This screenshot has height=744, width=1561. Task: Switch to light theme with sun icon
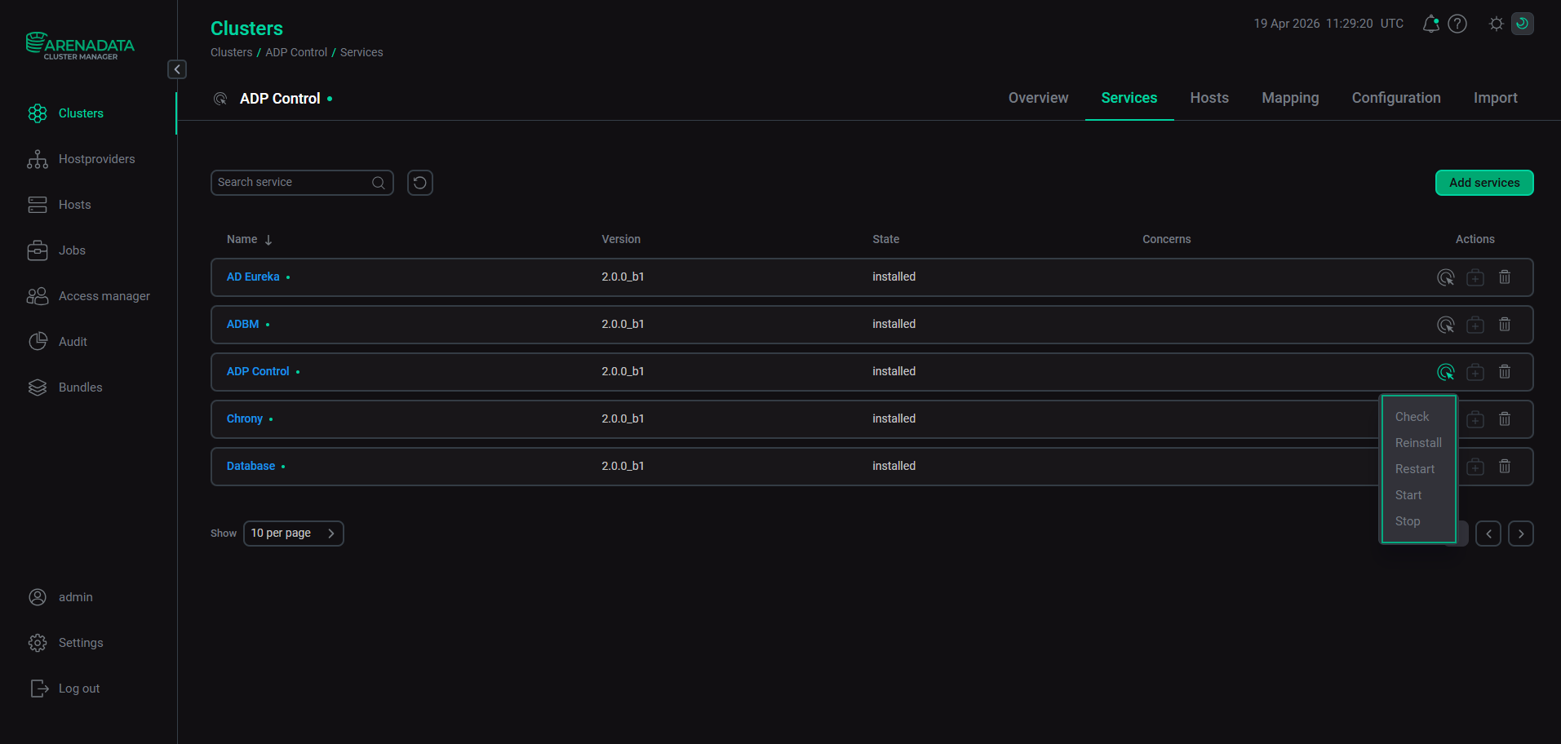tap(1496, 24)
